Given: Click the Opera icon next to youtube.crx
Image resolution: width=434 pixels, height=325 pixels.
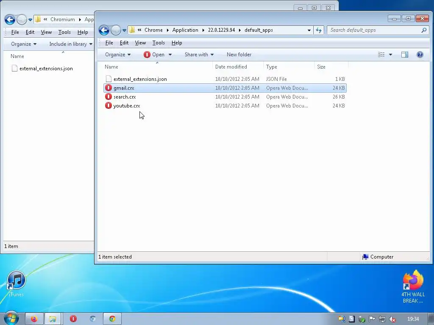Looking at the screenshot, I should [x=108, y=105].
